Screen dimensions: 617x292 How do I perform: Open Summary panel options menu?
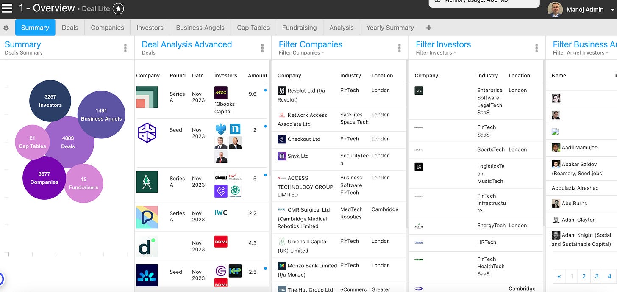125,48
